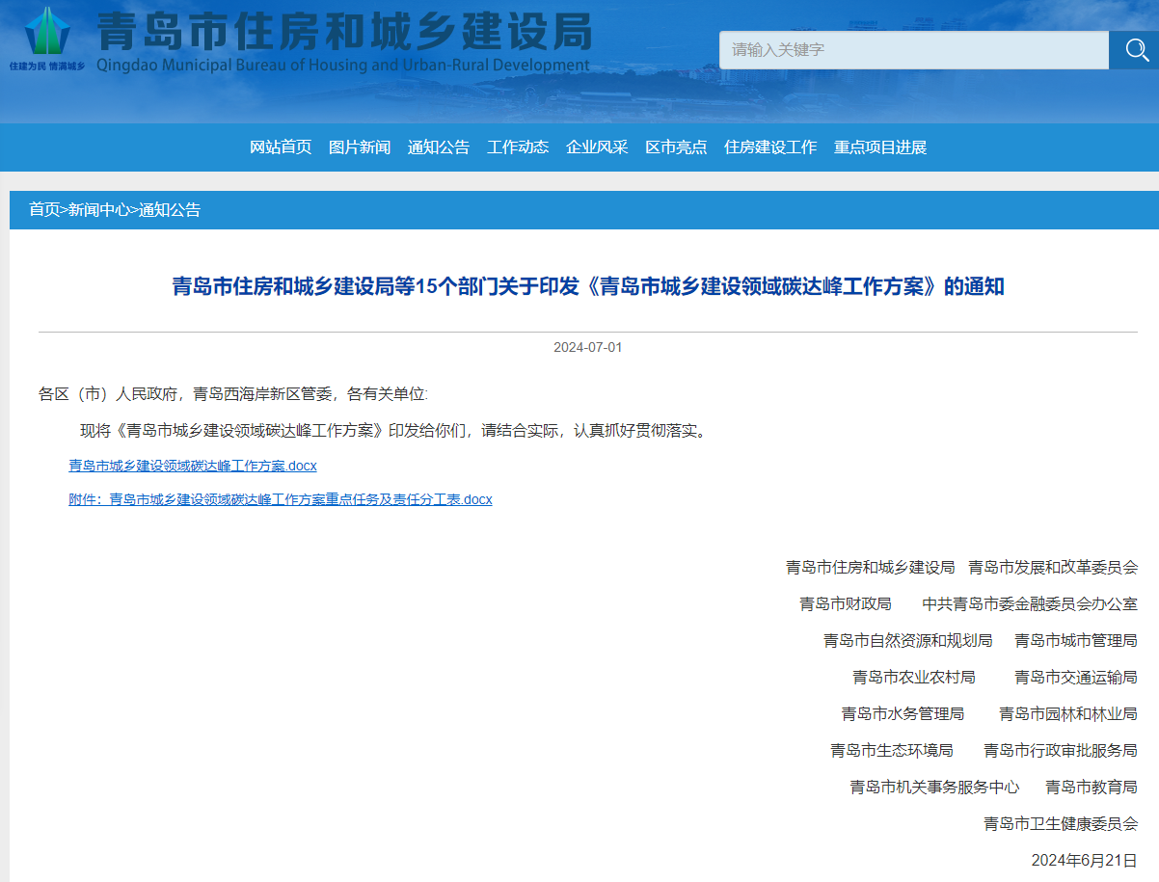The width and height of the screenshot is (1159, 882).
Task: Click signatory 青岛市卫生健康委员会
Action: click(1061, 823)
